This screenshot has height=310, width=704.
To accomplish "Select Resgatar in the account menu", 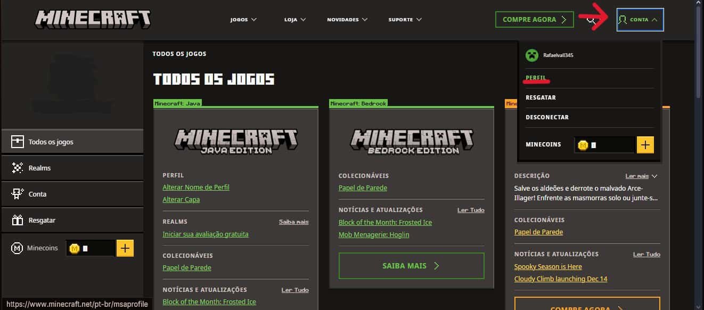I will point(541,97).
